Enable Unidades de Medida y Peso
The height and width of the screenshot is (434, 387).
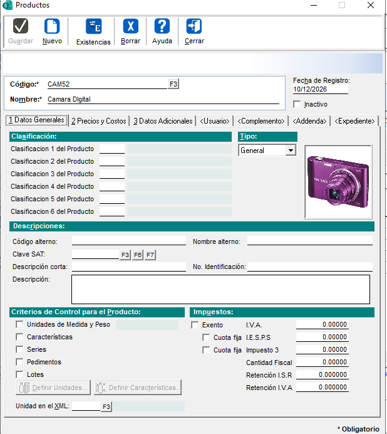point(19,324)
